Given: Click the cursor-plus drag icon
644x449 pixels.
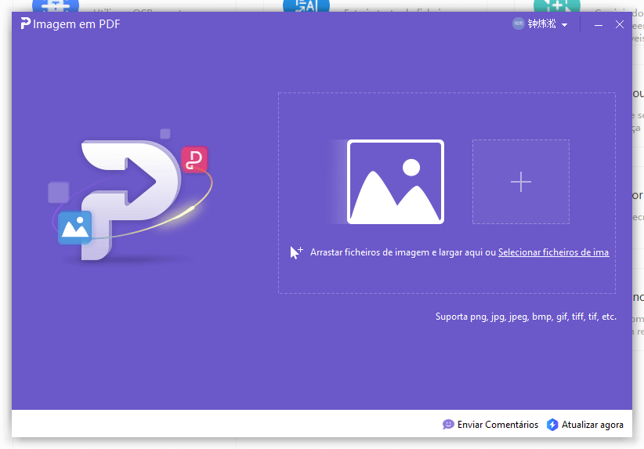Looking at the screenshot, I should (296, 252).
